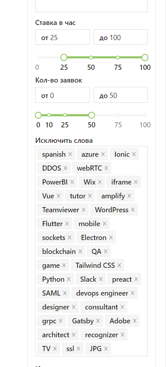Remove the Vue tag
This screenshot has height=367, width=166.
pyautogui.click(x=58, y=196)
